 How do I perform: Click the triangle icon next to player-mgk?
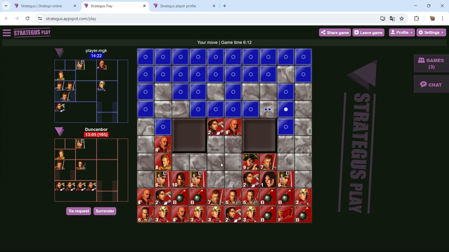coord(60,53)
